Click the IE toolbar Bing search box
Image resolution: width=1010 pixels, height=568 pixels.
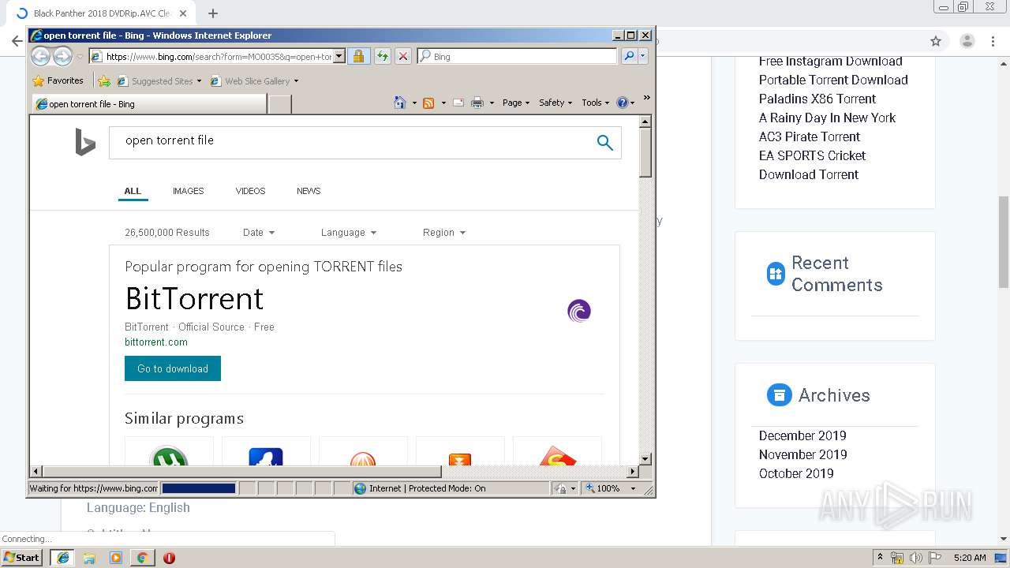[518, 56]
